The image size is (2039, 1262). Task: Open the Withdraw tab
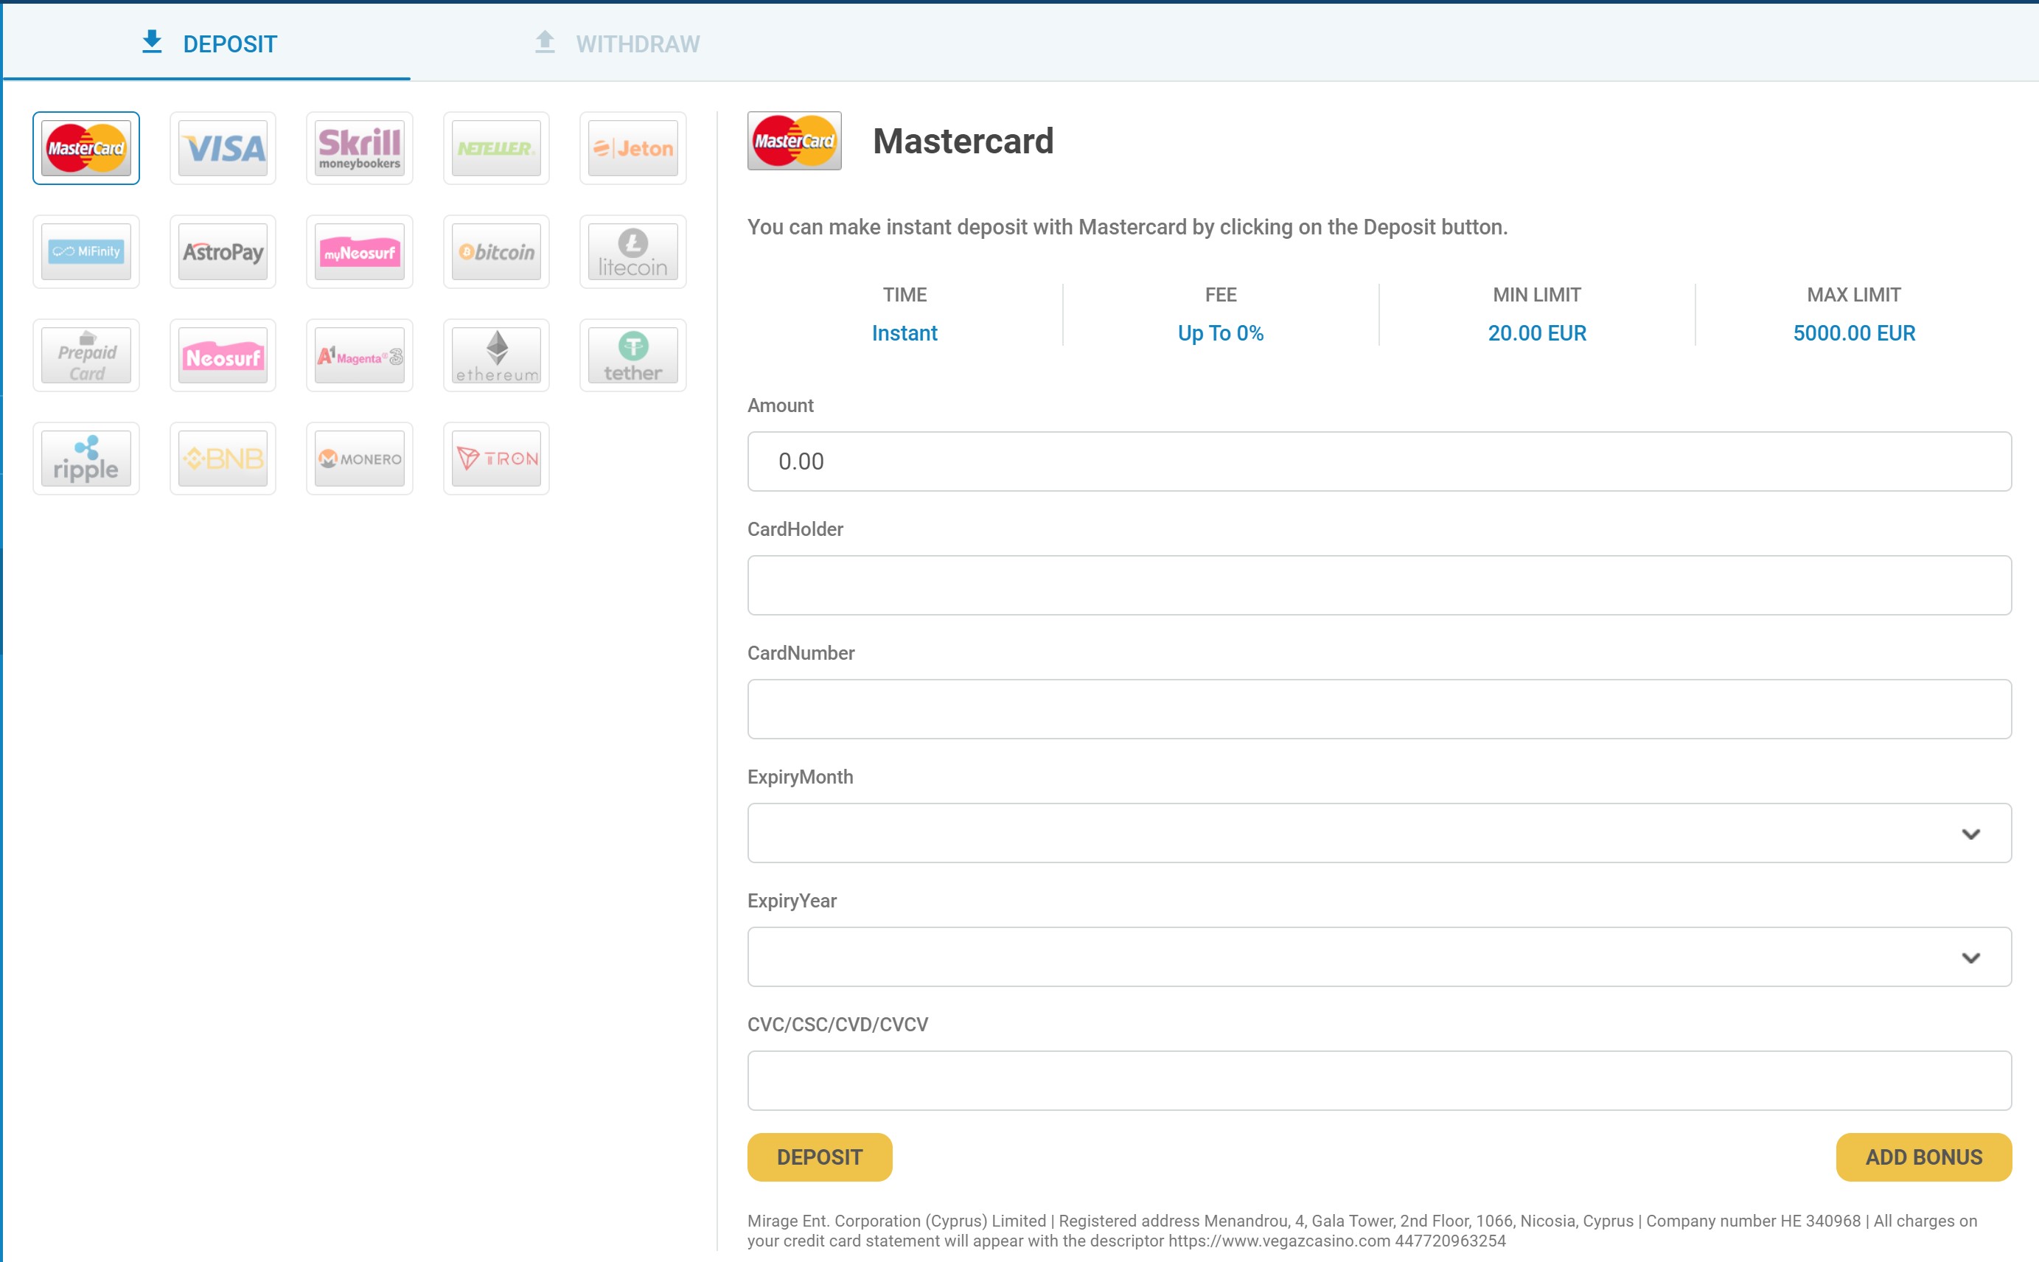pos(618,43)
